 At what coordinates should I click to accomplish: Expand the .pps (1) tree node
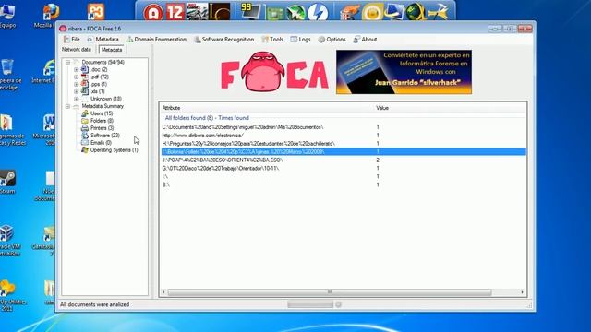click(x=77, y=84)
